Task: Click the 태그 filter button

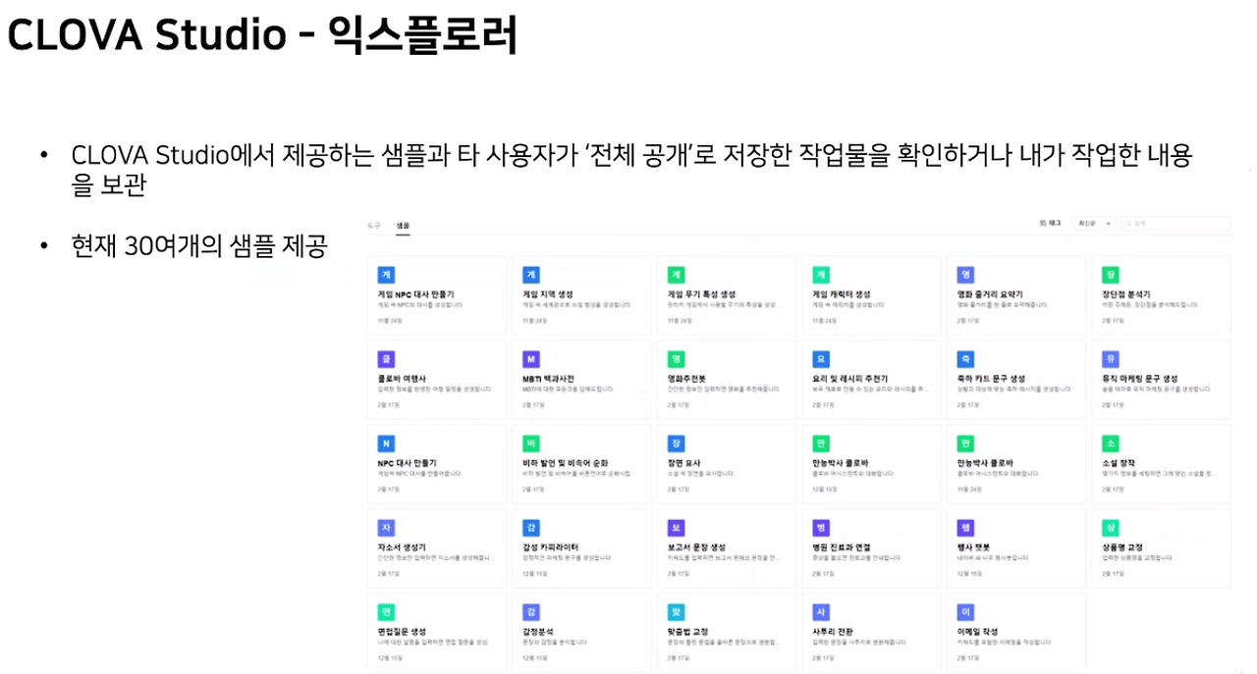Action: pos(1050,224)
